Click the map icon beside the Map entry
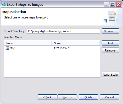This screenshot has height=104, width=123. [7, 48]
